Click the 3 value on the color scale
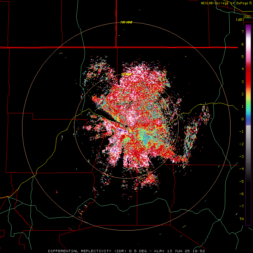The height and width of the screenshot is (253, 253). coord(243,82)
